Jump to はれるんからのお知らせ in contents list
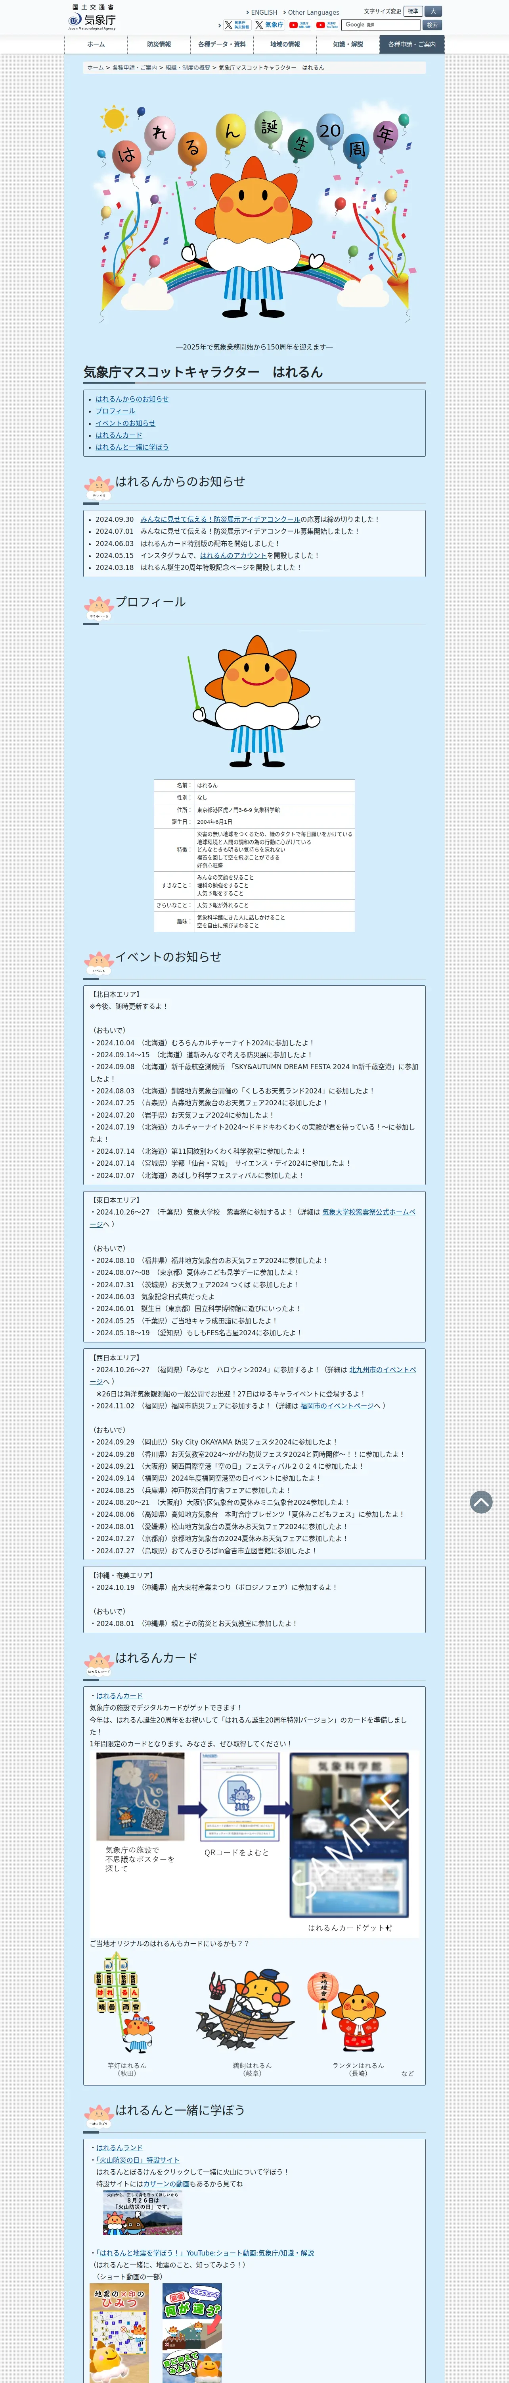Image resolution: width=509 pixels, height=2383 pixels. click(x=132, y=399)
